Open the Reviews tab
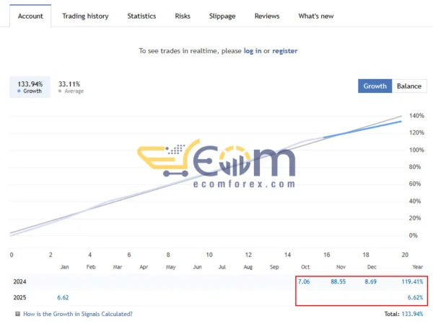The image size is (433, 326). [267, 16]
